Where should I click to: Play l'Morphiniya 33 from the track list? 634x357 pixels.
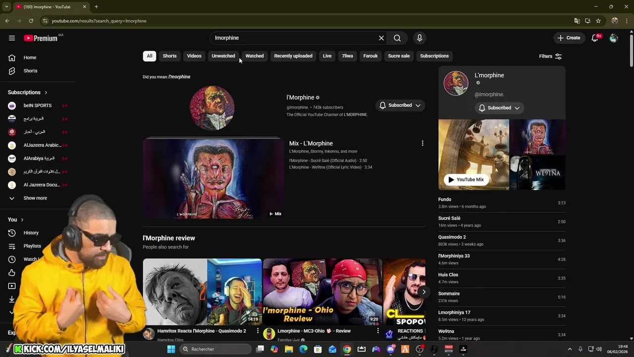click(502, 259)
